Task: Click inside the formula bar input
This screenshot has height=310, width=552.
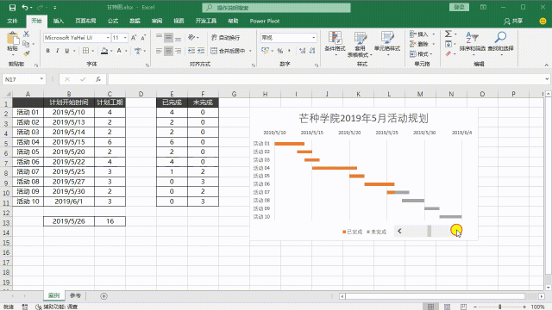Action: pyautogui.click(x=326, y=79)
